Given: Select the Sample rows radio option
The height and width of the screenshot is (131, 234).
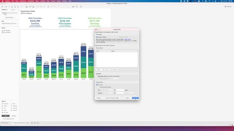Looking at the screenshot, I should pos(97,93).
